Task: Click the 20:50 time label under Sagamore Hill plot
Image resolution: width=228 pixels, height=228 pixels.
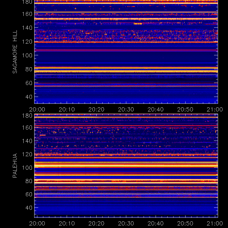Action: point(185,109)
